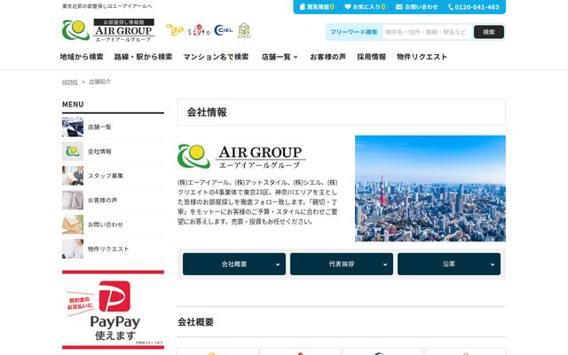Screen dimensions: 568x355
Task: Click 店舗紹介 breadcrumb text
Action: coord(99,82)
